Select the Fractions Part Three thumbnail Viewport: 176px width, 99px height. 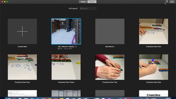click(x=66, y=67)
